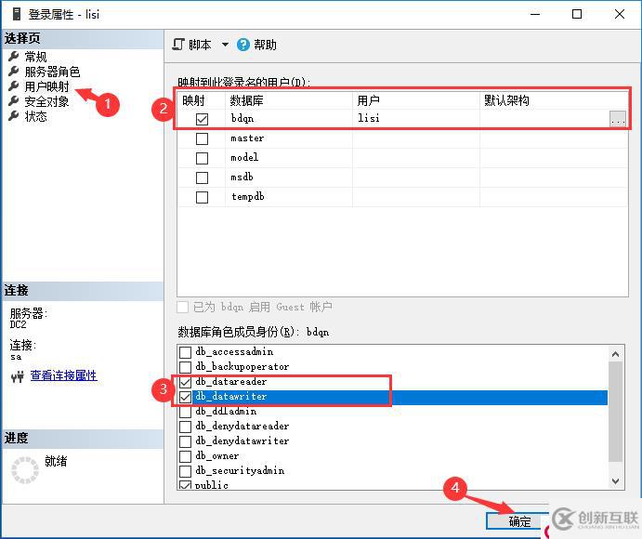The image size is (642, 539).
Task: Check the mapping box for model
Action: click(202, 158)
